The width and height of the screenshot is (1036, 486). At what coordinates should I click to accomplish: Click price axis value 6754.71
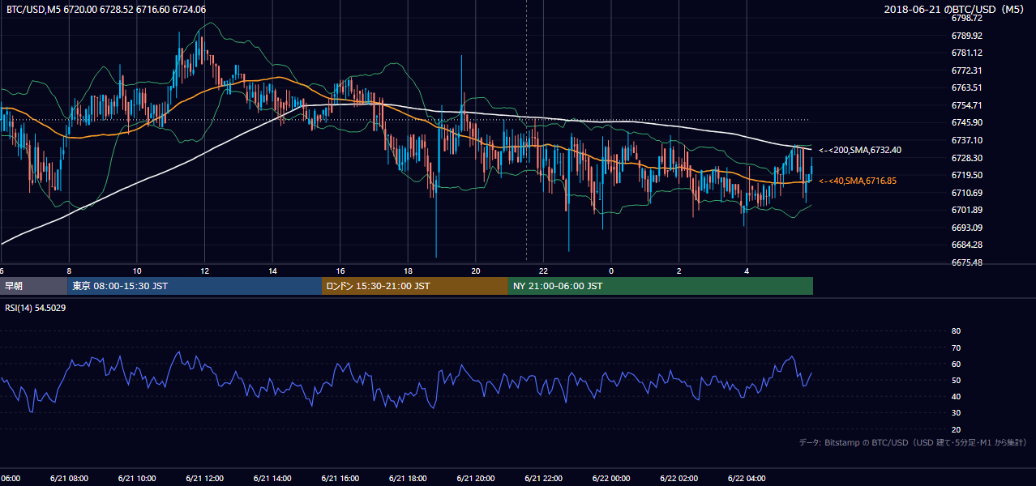pyautogui.click(x=967, y=105)
